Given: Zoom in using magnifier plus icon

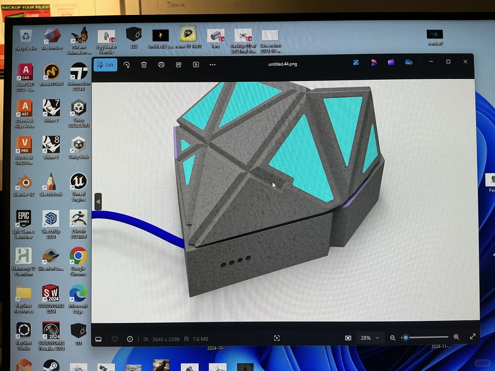Looking at the screenshot, I should tap(456, 337).
